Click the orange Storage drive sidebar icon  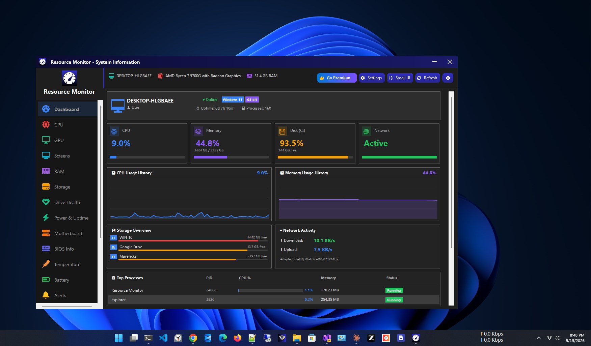46,186
